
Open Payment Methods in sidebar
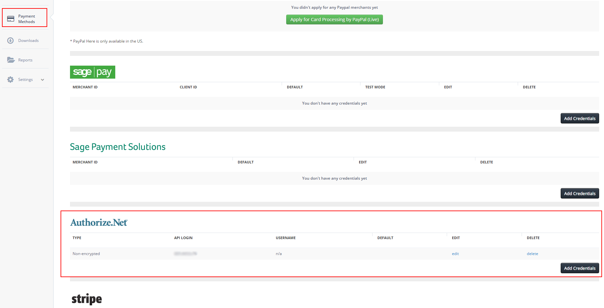tap(25, 18)
